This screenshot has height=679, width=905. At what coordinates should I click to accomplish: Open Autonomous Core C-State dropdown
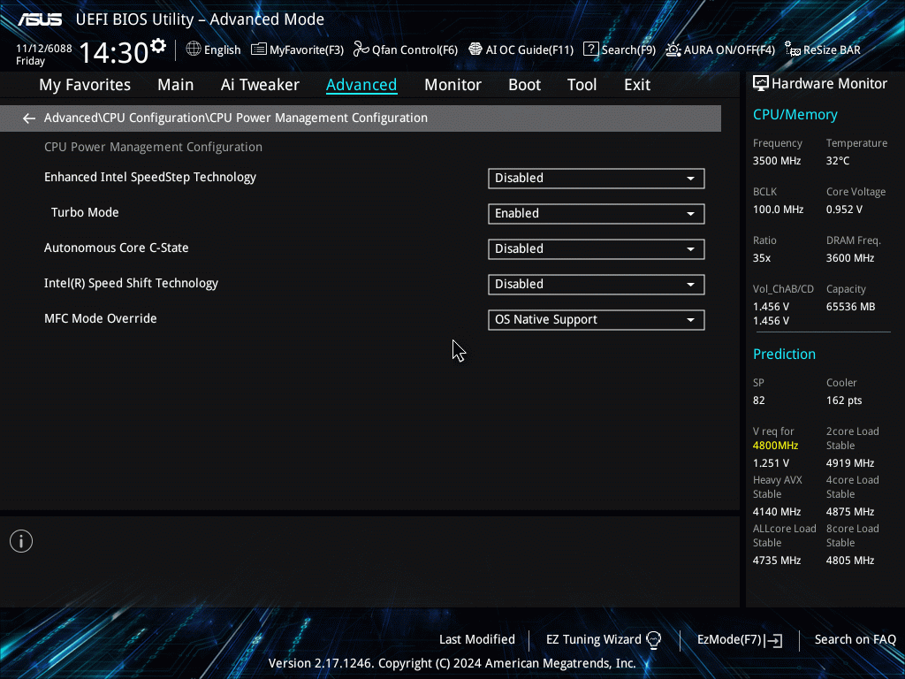coord(596,249)
